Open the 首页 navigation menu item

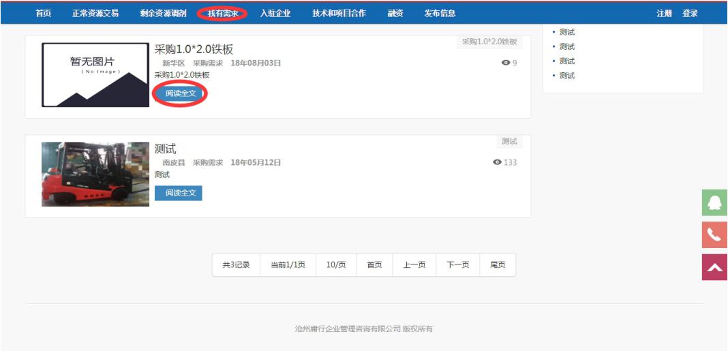[43, 13]
